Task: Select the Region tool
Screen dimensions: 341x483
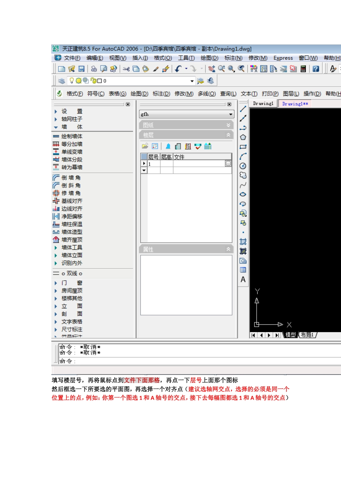Action: (x=243, y=261)
